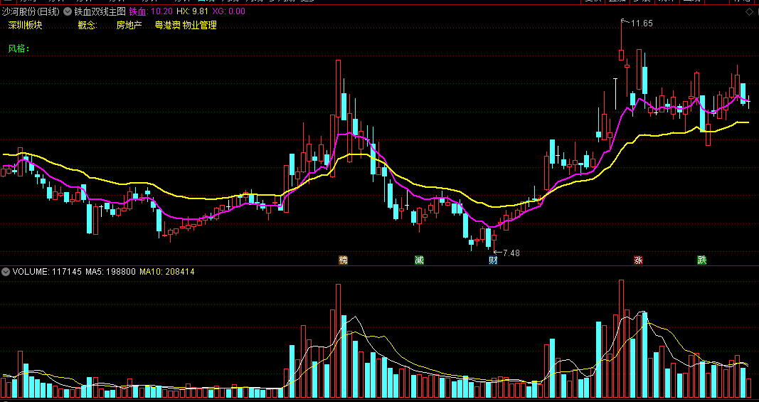This screenshot has width=759, height=402.
Task: Click the green 风格: label
Action: [19, 48]
